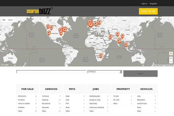Image resolution: width=174 pixels, height=116 pixels.
Task: Browse Marketing Jobs listings
Action: pos(95,96)
